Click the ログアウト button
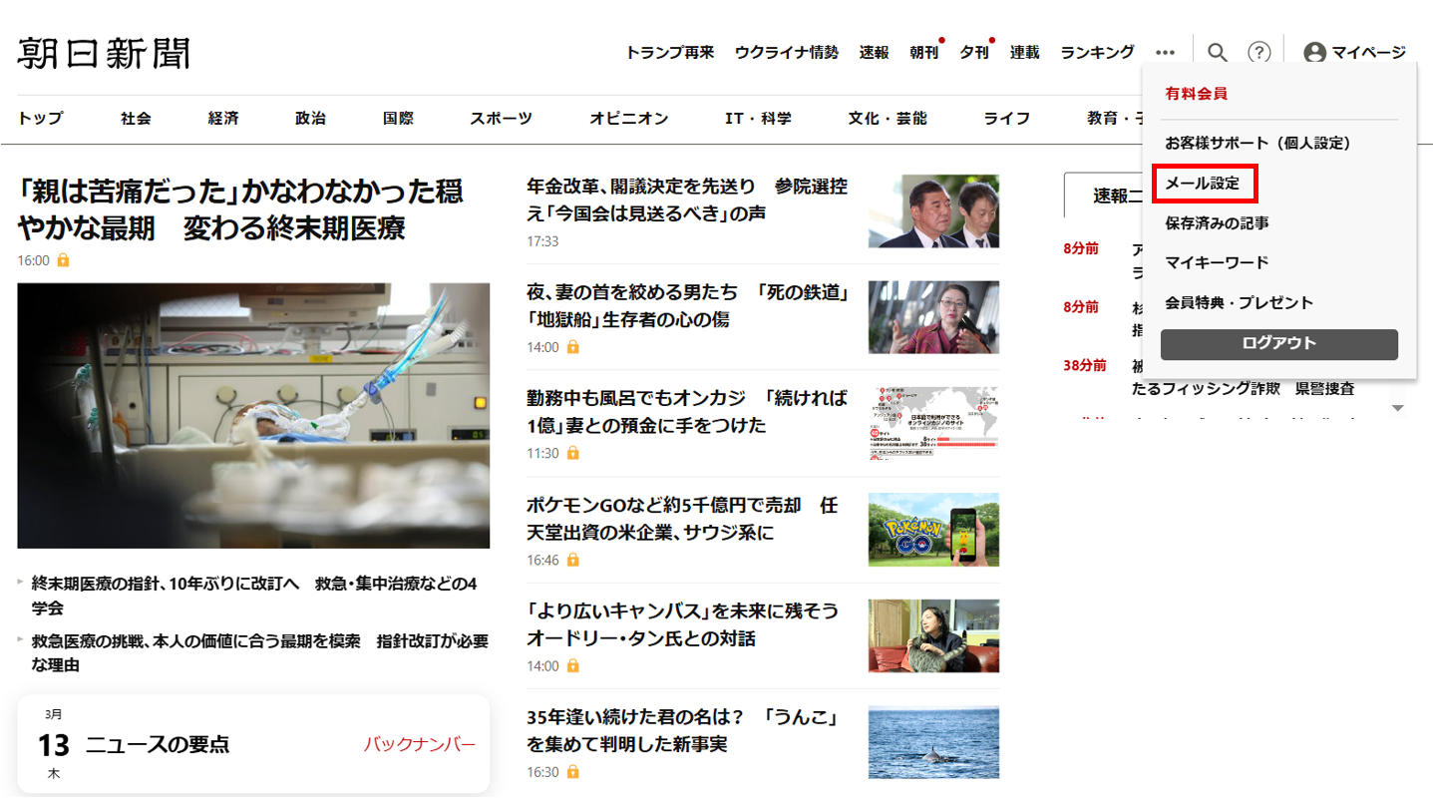This screenshot has height=808, width=1433. (1279, 344)
